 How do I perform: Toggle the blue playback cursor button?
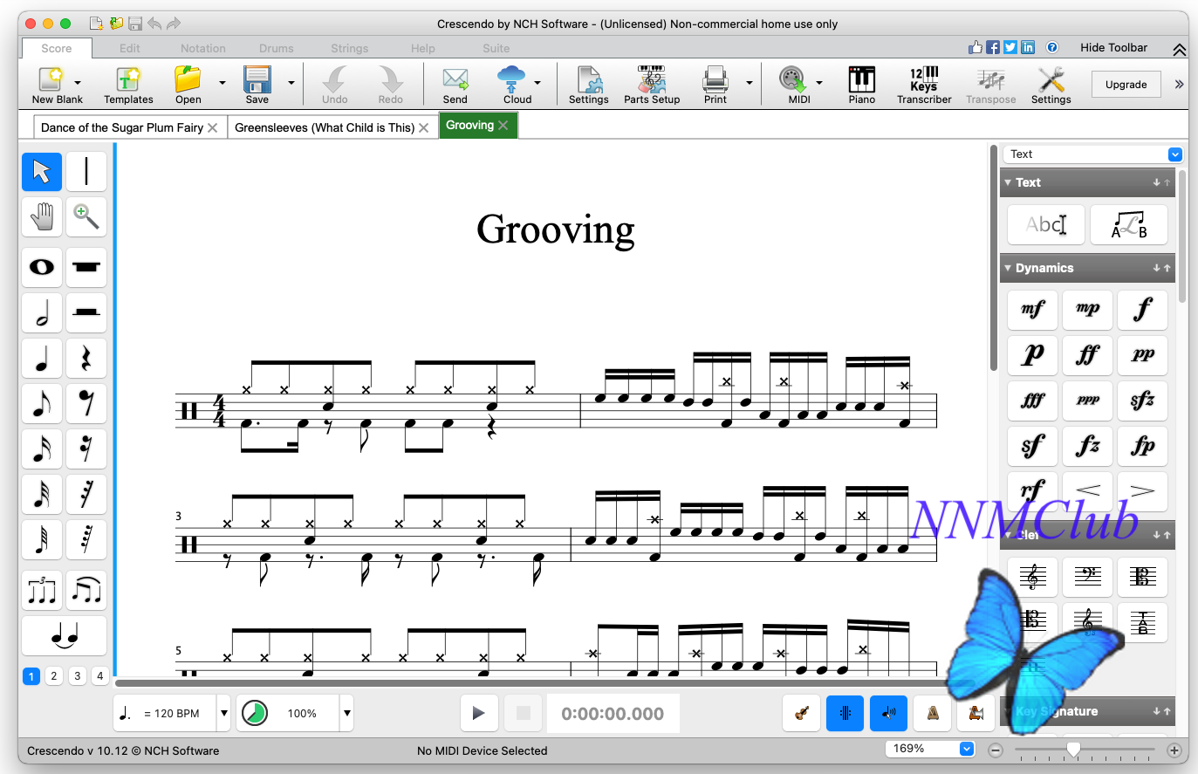tap(845, 713)
